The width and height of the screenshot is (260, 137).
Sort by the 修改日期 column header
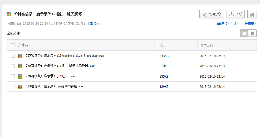[x=207, y=45]
